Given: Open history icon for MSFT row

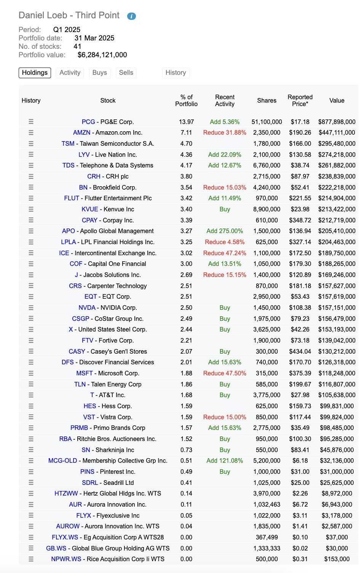Looking at the screenshot, I should tap(31, 373).
